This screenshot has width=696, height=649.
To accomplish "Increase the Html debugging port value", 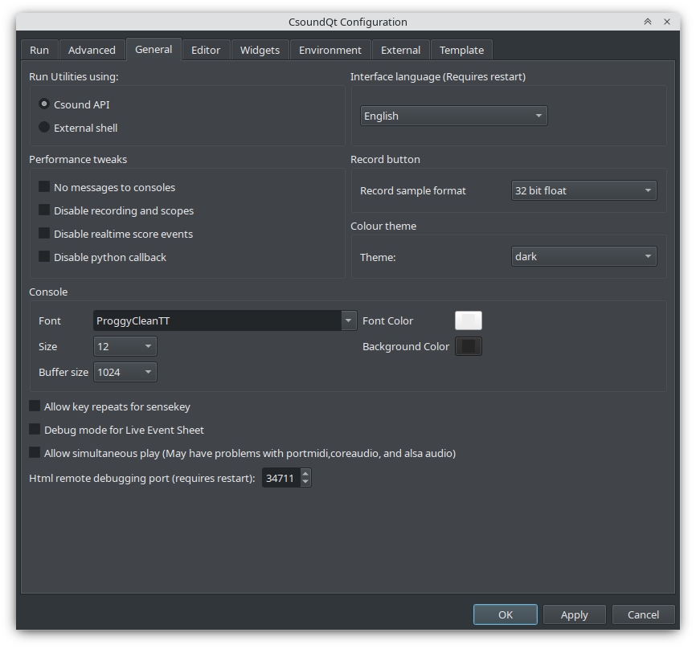I will pyautogui.click(x=305, y=473).
